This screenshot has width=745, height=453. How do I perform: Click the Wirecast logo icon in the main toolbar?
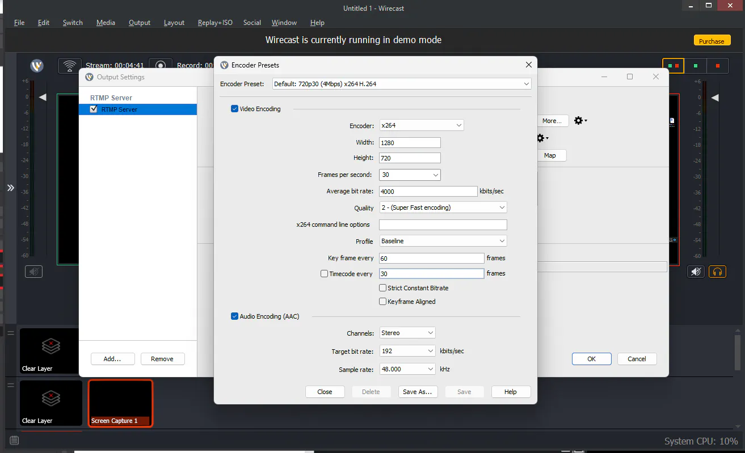[x=37, y=66]
